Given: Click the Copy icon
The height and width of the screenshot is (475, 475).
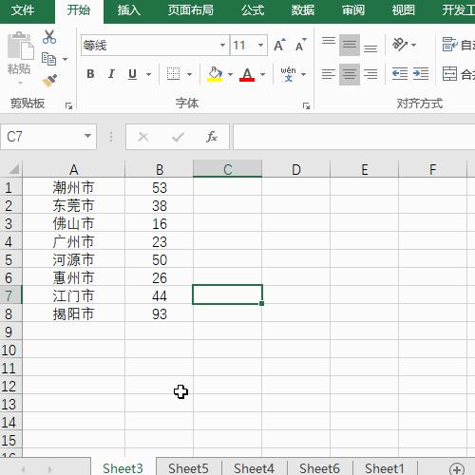Looking at the screenshot, I should [48, 59].
